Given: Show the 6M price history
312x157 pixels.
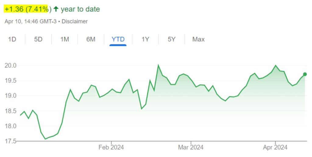Looking at the screenshot, I should tap(91, 39).
